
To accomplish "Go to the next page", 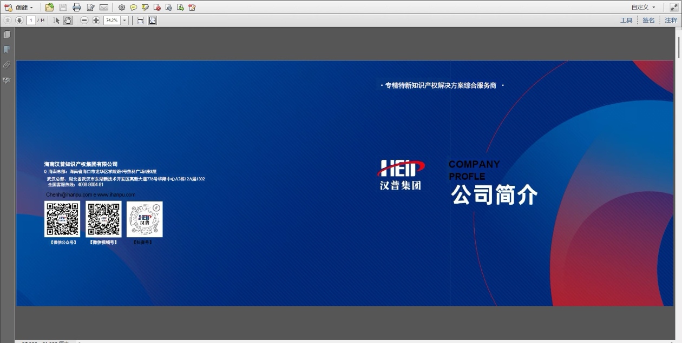I will [x=19, y=20].
